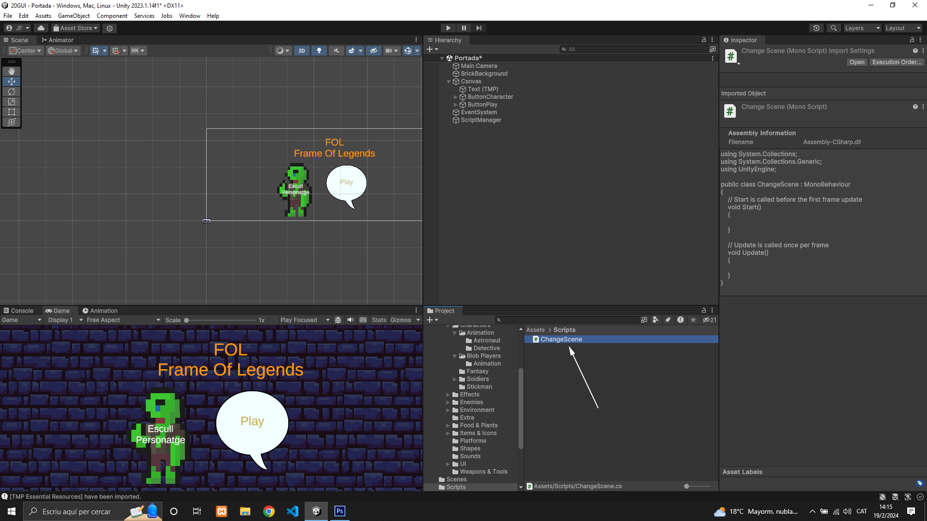
Task: Click the Execution Order button
Action: (x=897, y=62)
